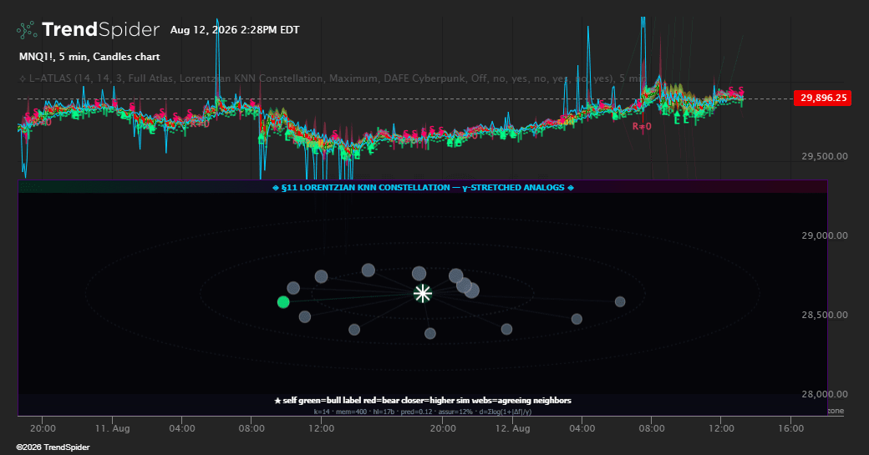Click the k=14 mem=400 parameters line
This screenshot has height=455, width=869.
pos(423,412)
